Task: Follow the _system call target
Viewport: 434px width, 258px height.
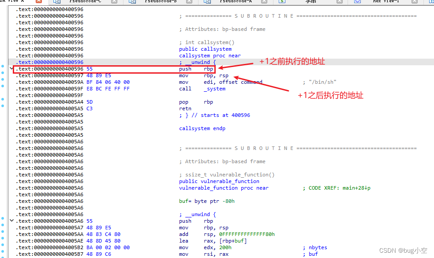Action: point(215,89)
